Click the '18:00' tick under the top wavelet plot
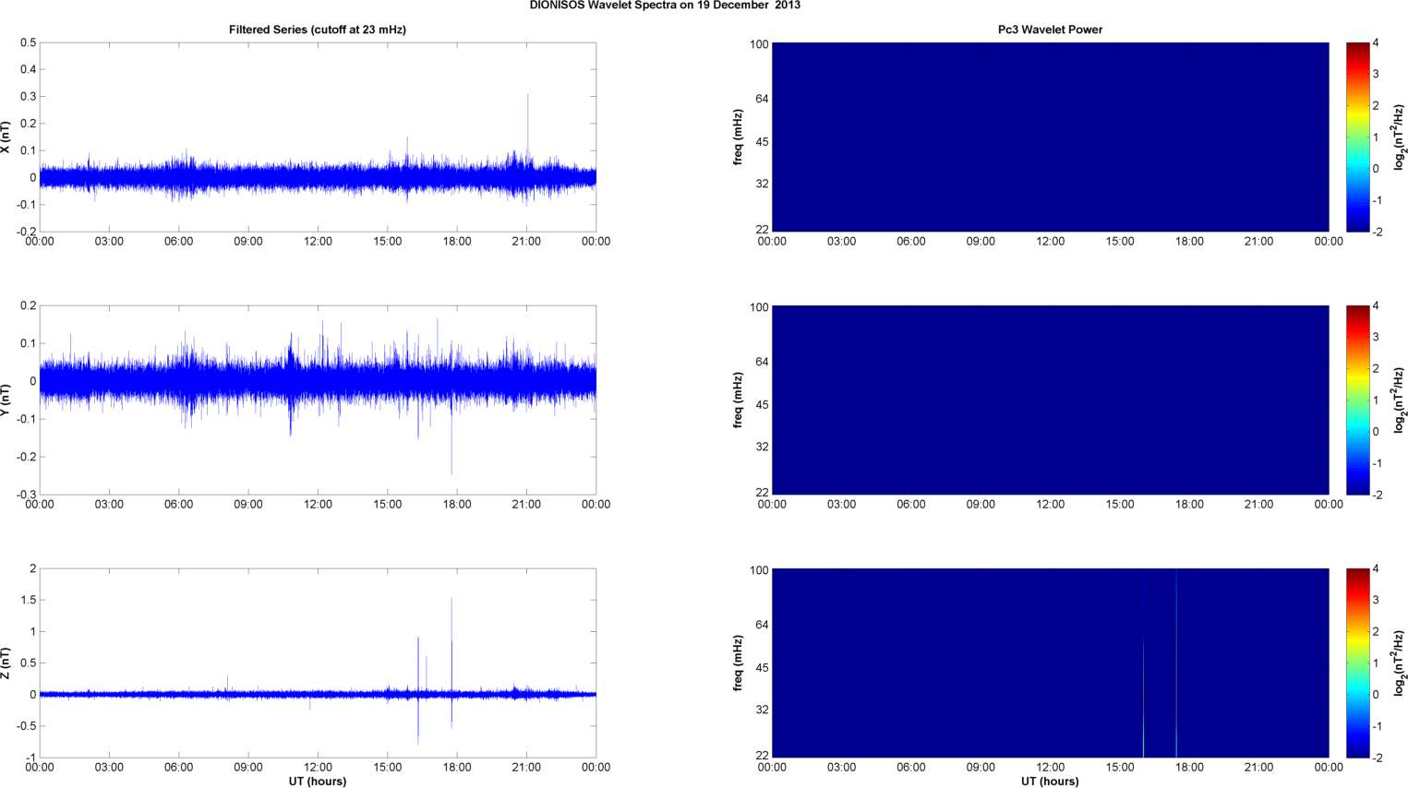The image size is (1408, 788). (1189, 242)
